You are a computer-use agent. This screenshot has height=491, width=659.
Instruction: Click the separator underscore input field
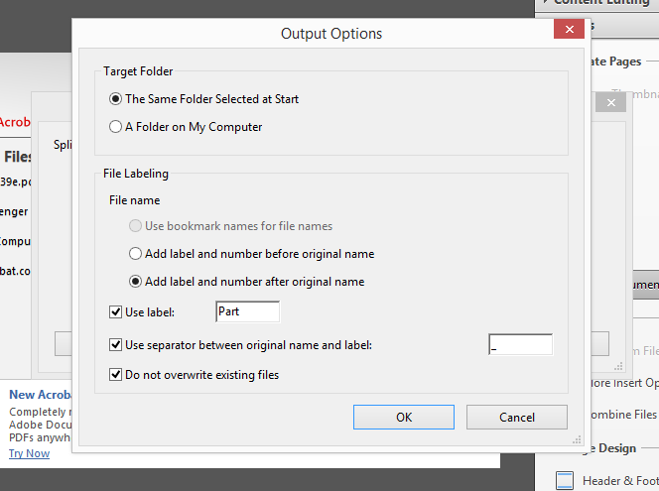click(x=520, y=344)
